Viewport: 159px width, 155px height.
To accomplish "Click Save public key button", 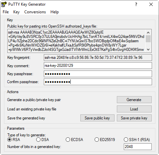I will coord(97,118).
